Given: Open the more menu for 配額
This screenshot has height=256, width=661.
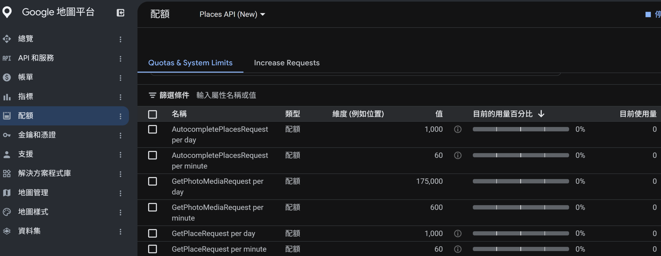Looking at the screenshot, I should coord(120,116).
